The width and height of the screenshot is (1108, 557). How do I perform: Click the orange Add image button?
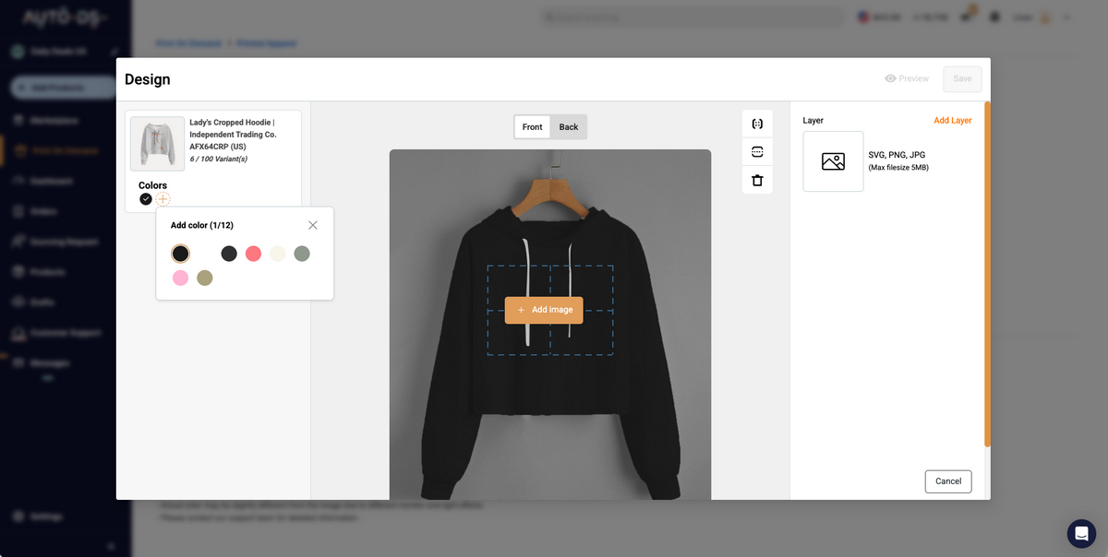544,310
